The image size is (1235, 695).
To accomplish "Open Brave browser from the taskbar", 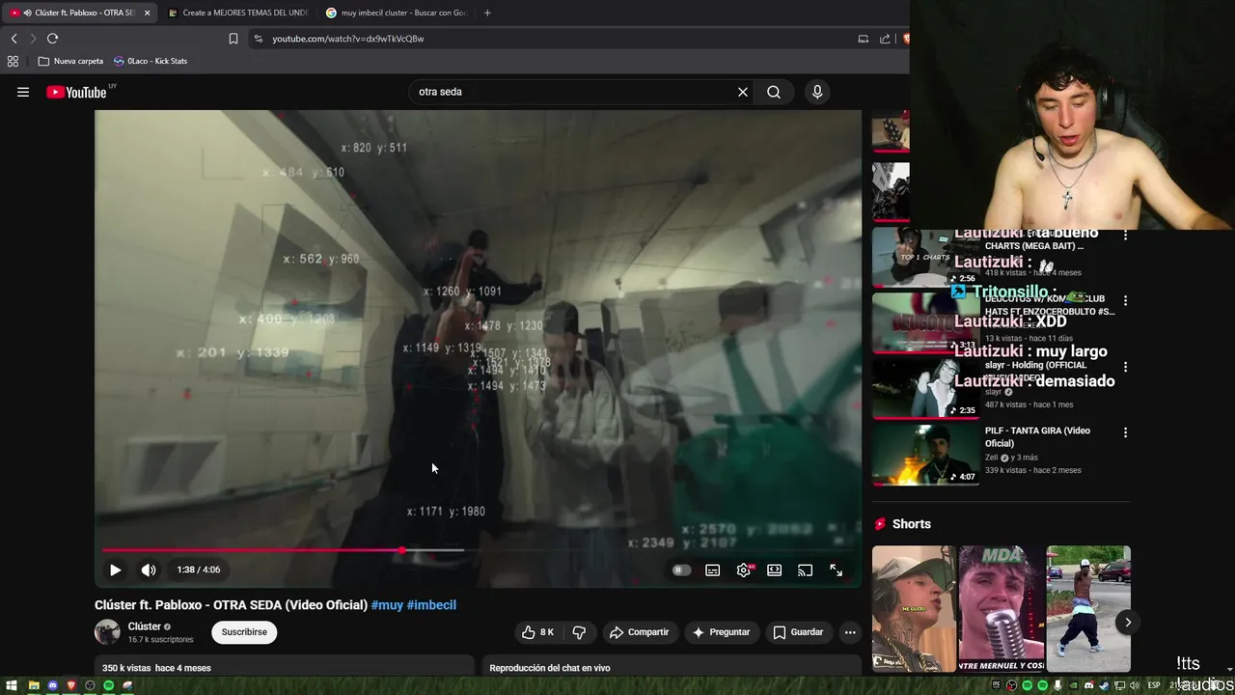I will point(70,685).
